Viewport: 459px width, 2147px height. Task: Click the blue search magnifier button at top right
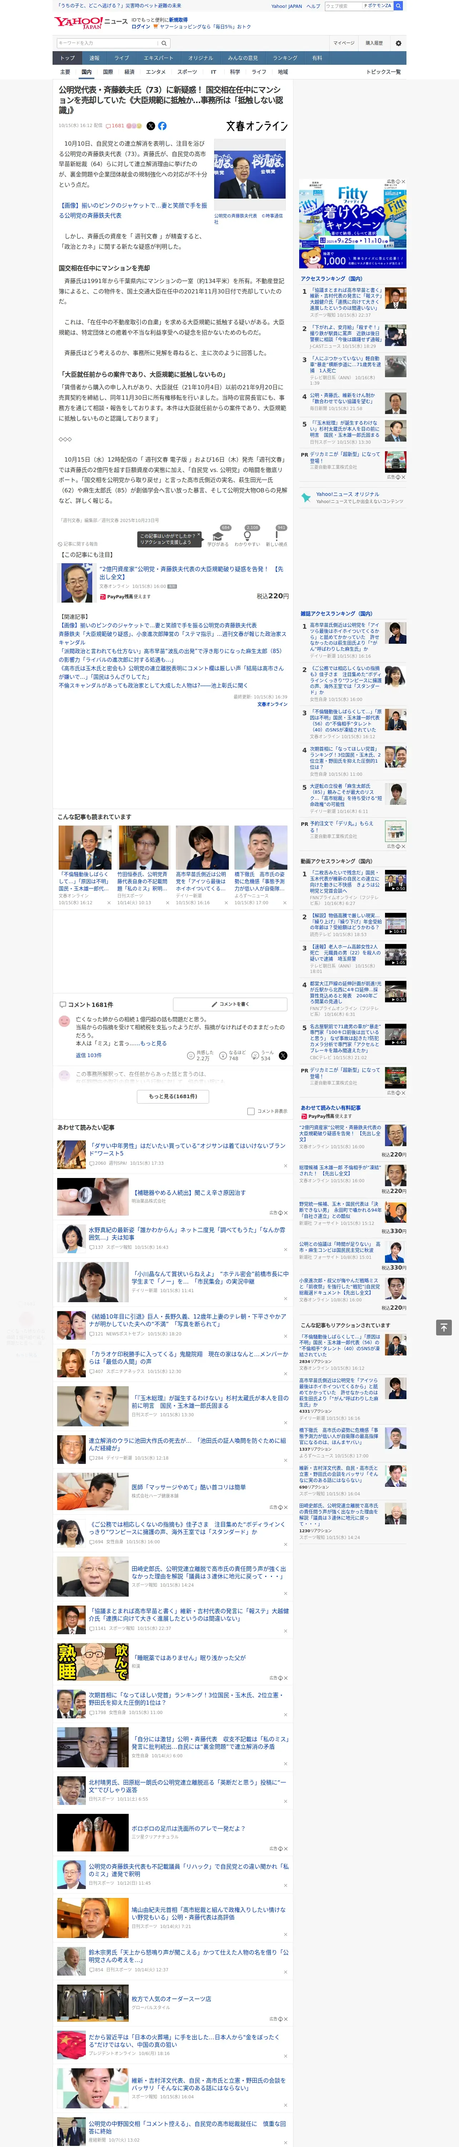point(398,6)
